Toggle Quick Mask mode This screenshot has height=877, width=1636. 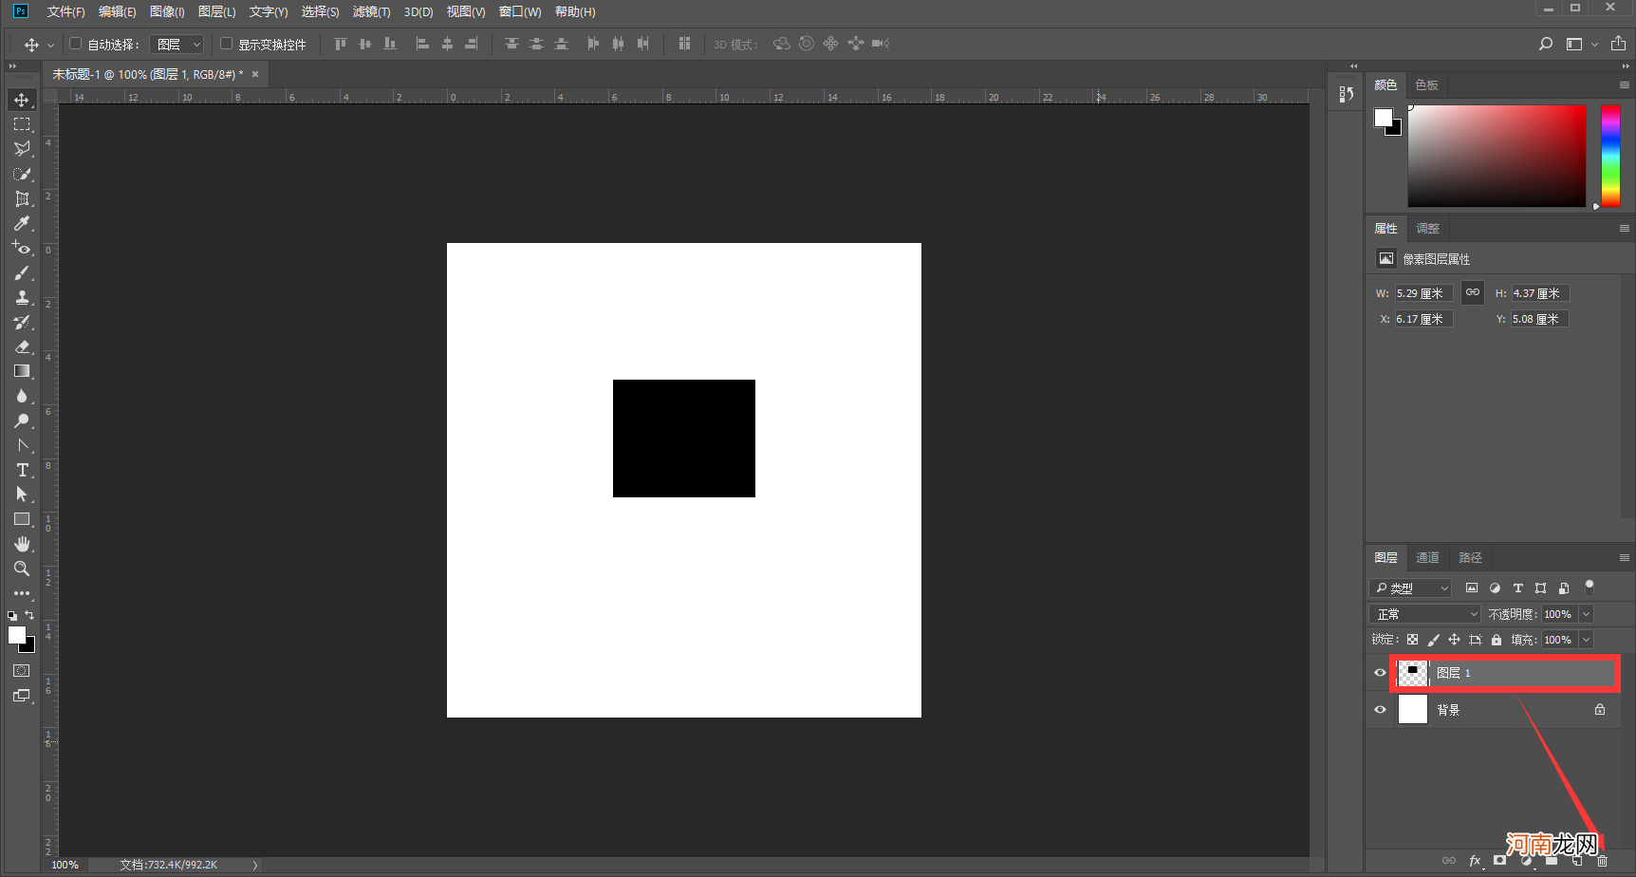point(22,671)
